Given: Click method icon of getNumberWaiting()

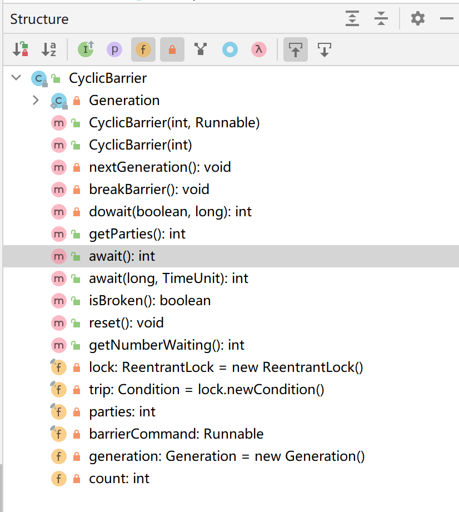Looking at the screenshot, I should point(59,345).
